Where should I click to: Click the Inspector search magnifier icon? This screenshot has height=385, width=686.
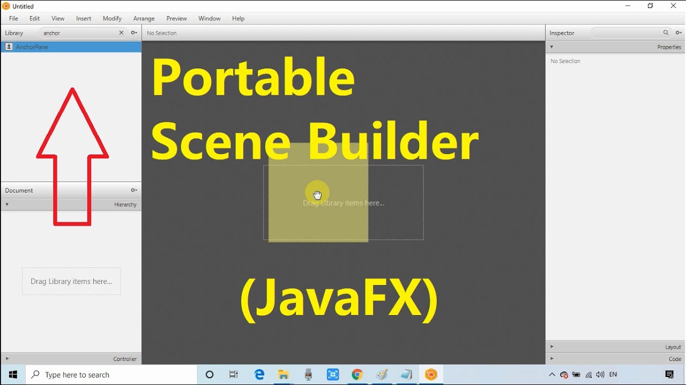(666, 33)
